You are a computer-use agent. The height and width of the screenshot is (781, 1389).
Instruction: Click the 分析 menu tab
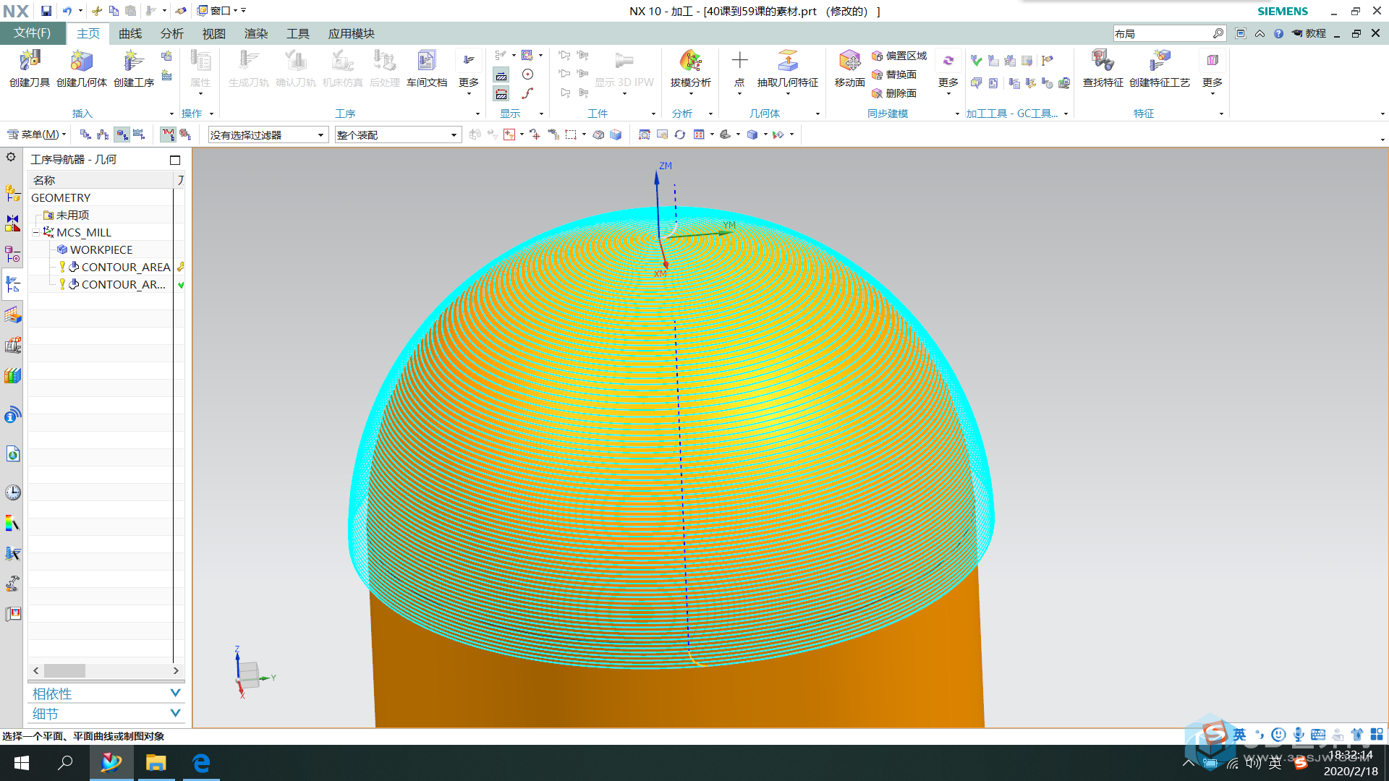(x=173, y=33)
